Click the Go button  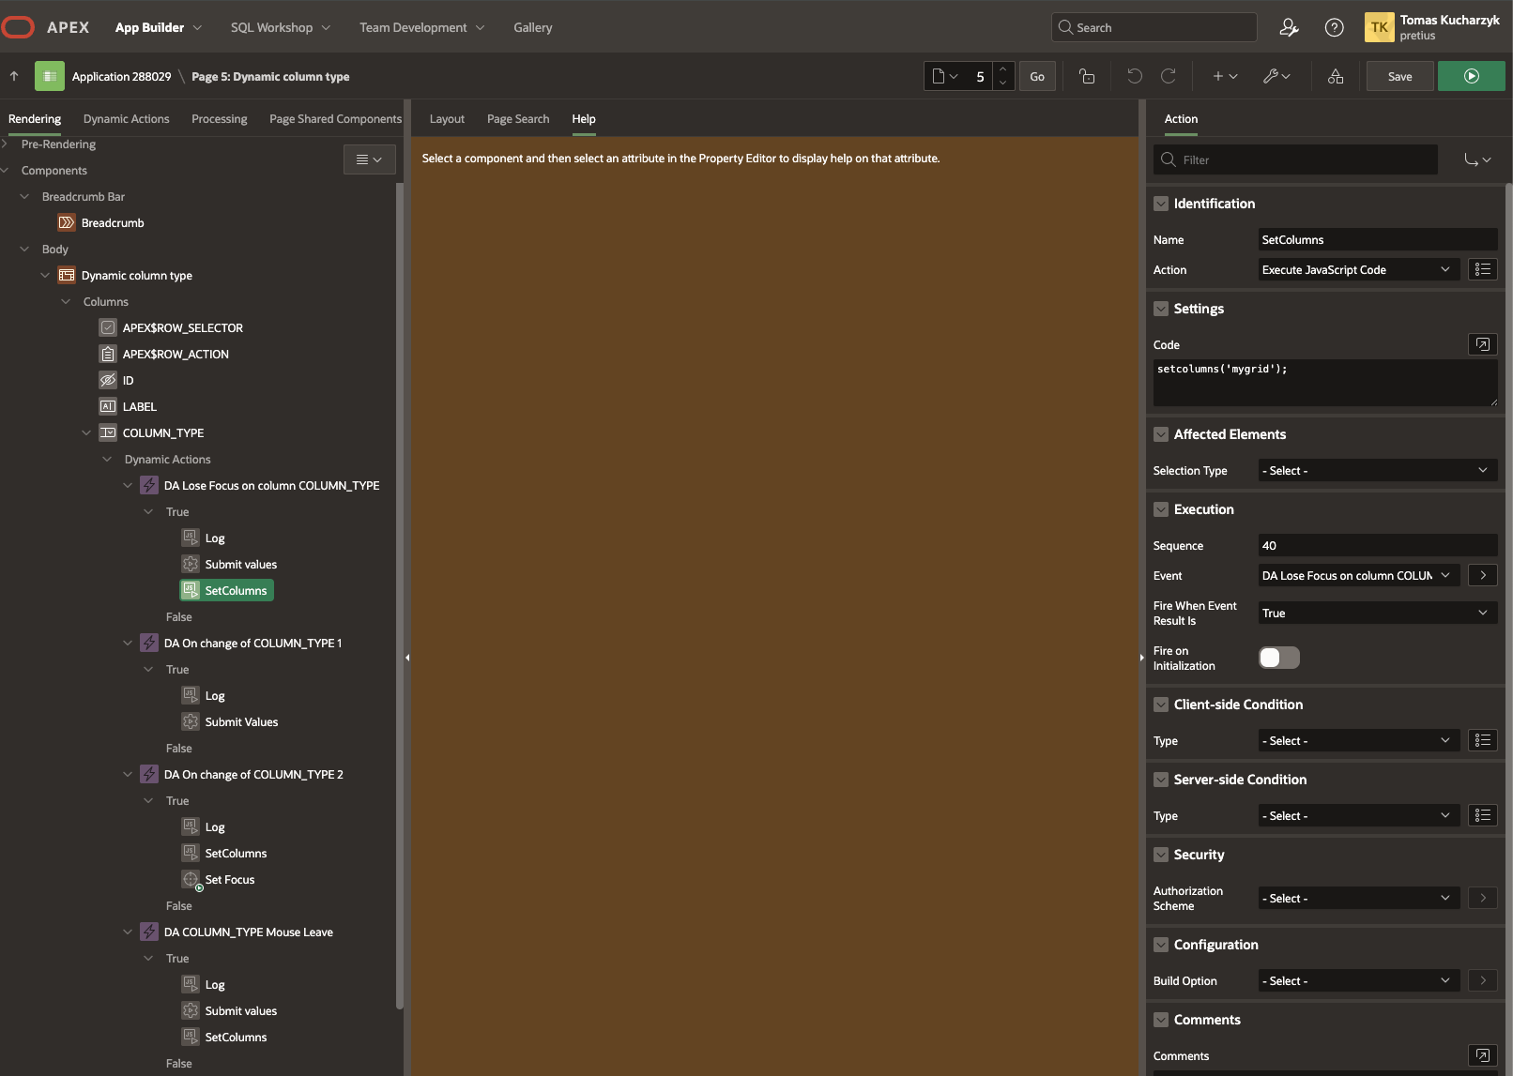pos(1037,77)
